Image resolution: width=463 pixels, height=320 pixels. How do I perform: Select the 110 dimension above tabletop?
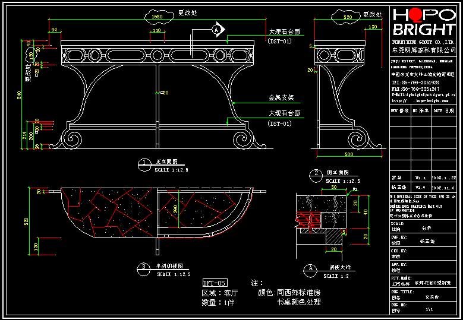[x=157, y=31]
